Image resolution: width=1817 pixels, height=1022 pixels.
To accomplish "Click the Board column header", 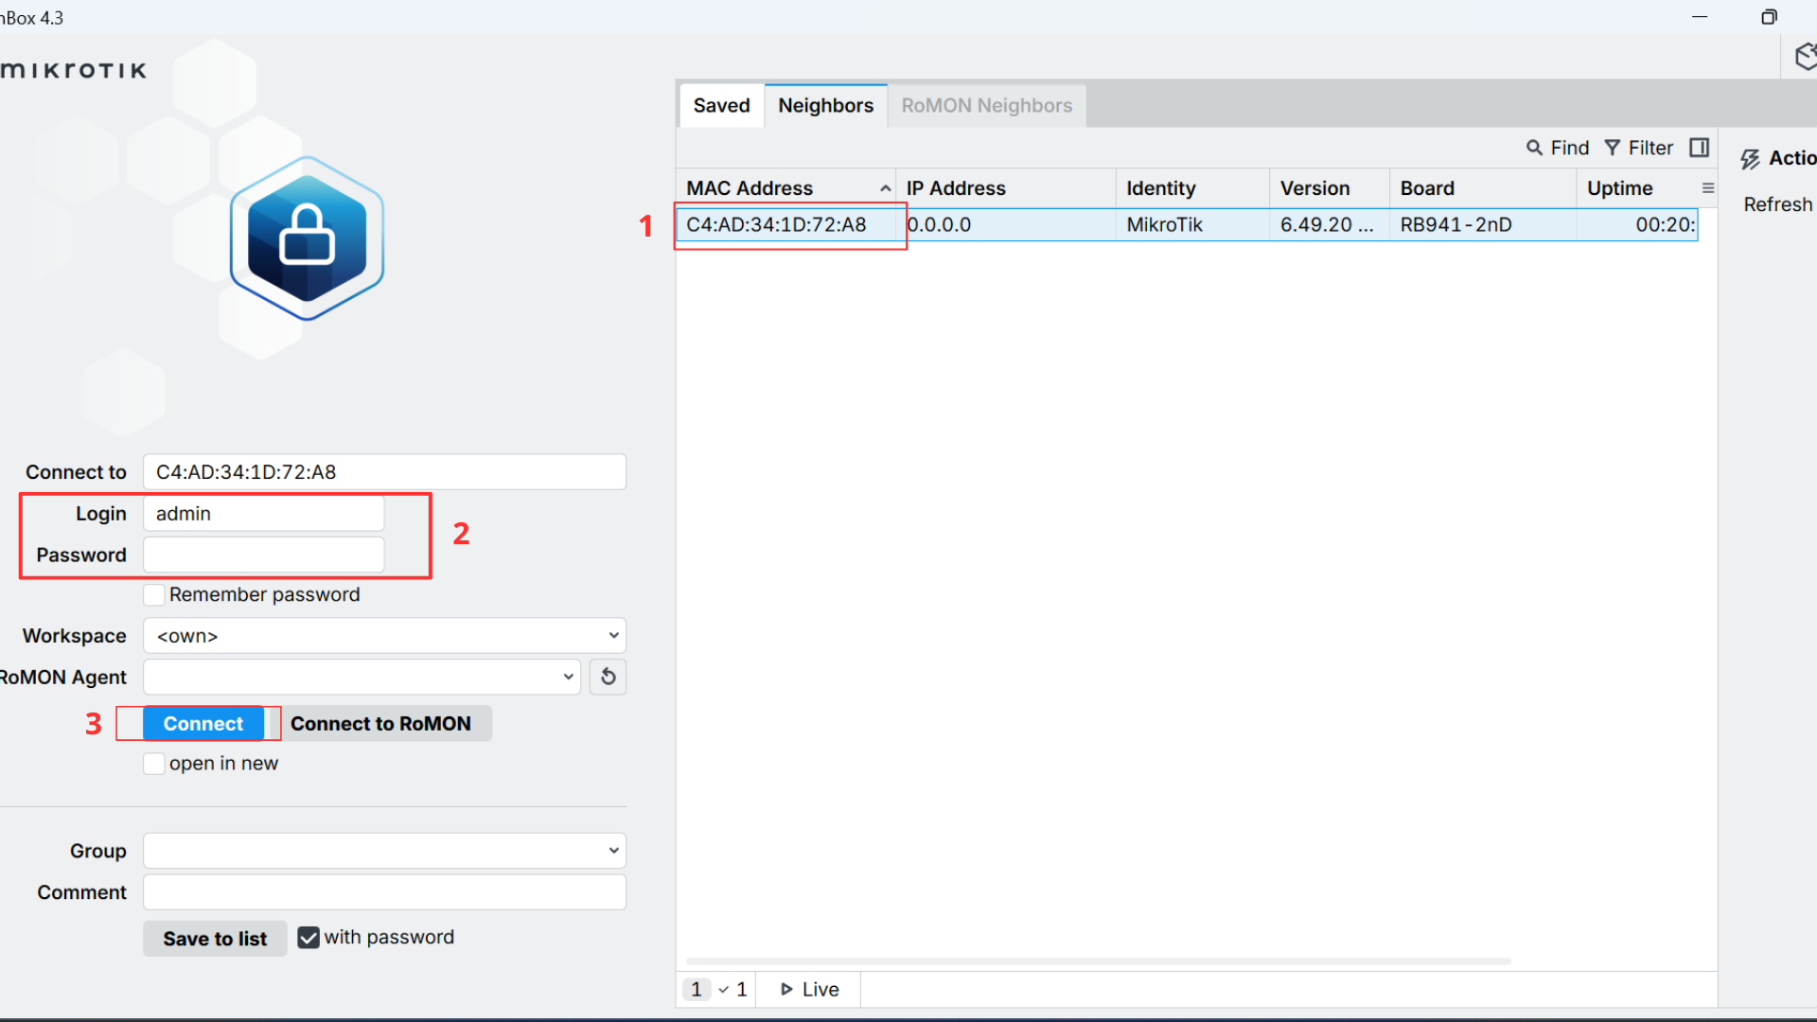I will tap(1483, 188).
